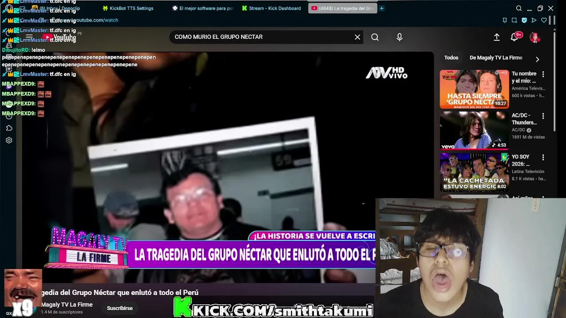Open the ad blocker shield icon
Screen dimensions: 566x318
tap(524, 20)
